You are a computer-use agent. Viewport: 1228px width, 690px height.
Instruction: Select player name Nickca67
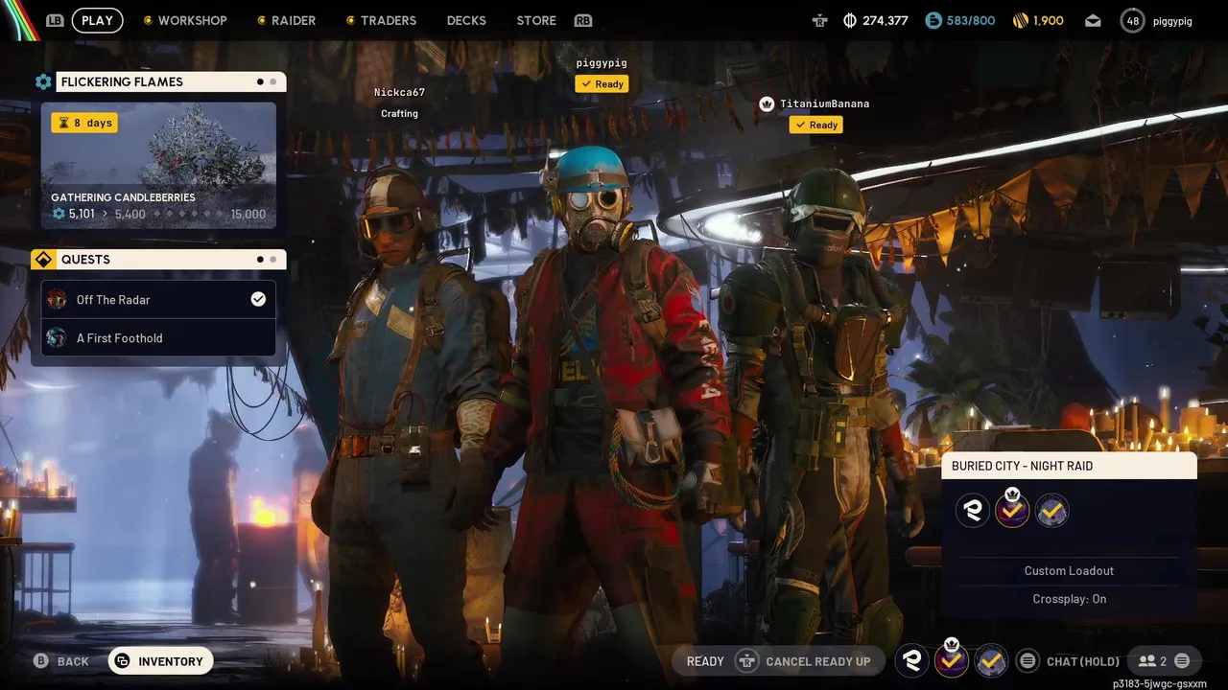click(x=399, y=93)
